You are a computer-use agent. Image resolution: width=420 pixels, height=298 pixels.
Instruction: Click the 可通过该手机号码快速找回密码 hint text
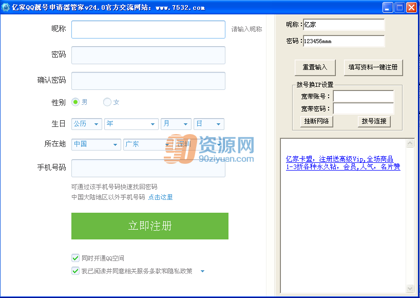pos(114,187)
